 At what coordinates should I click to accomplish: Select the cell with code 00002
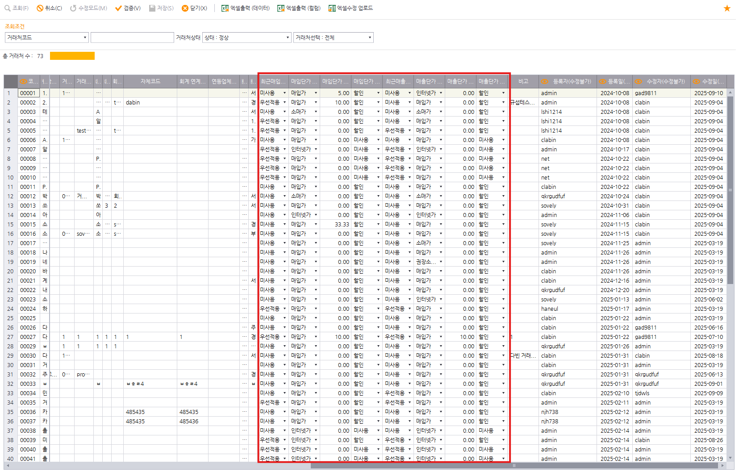28,103
